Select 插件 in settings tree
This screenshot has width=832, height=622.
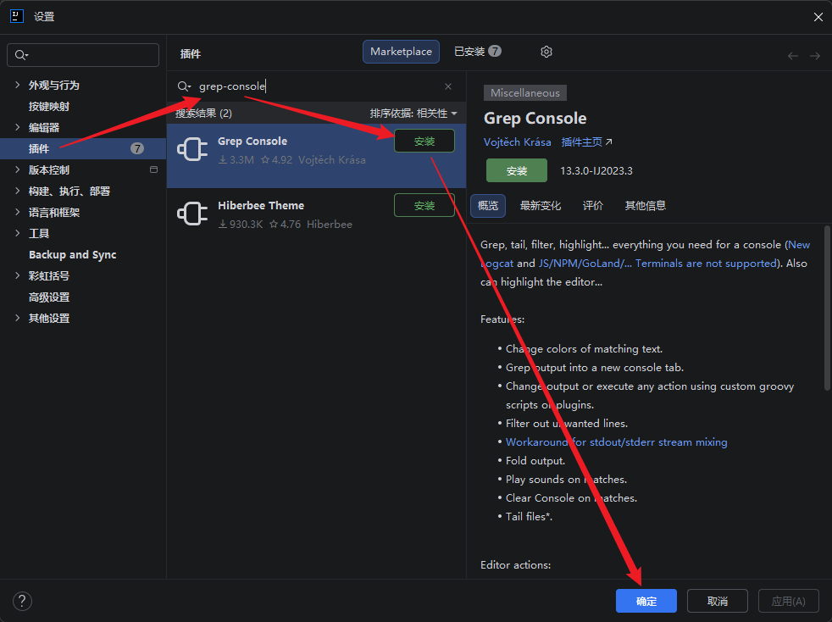[x=83, y=148]
